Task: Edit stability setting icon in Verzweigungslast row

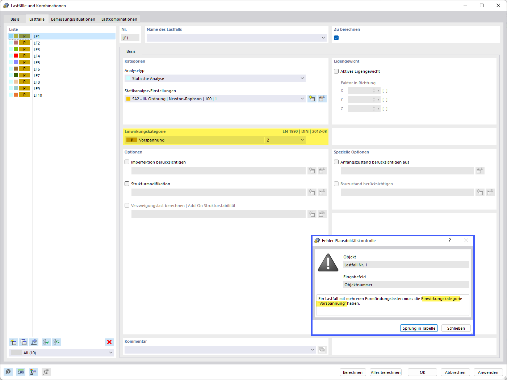Action: [x=322, y=214]
